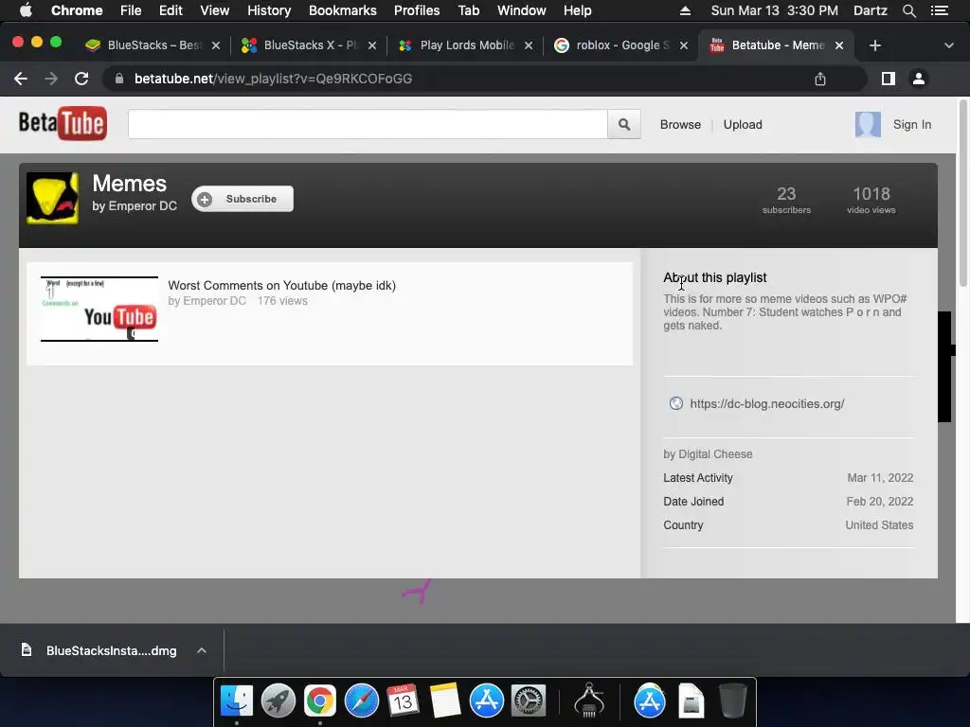Screen dimensions: 970x727
Task: Expand the BlueStacksInstaller download options chevron
Action: point(201,650)
